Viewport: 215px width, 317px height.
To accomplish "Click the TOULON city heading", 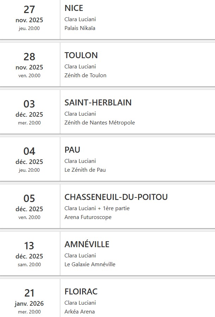I will point(81,55).
